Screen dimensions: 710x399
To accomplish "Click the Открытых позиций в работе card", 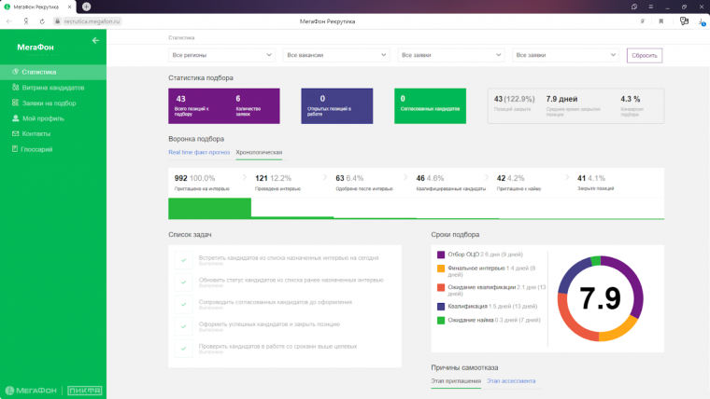I will (336, 106).
